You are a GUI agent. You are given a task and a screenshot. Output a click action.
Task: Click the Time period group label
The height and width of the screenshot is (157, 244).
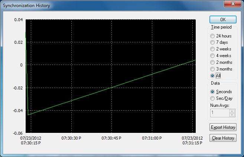[x=221, y=27]
